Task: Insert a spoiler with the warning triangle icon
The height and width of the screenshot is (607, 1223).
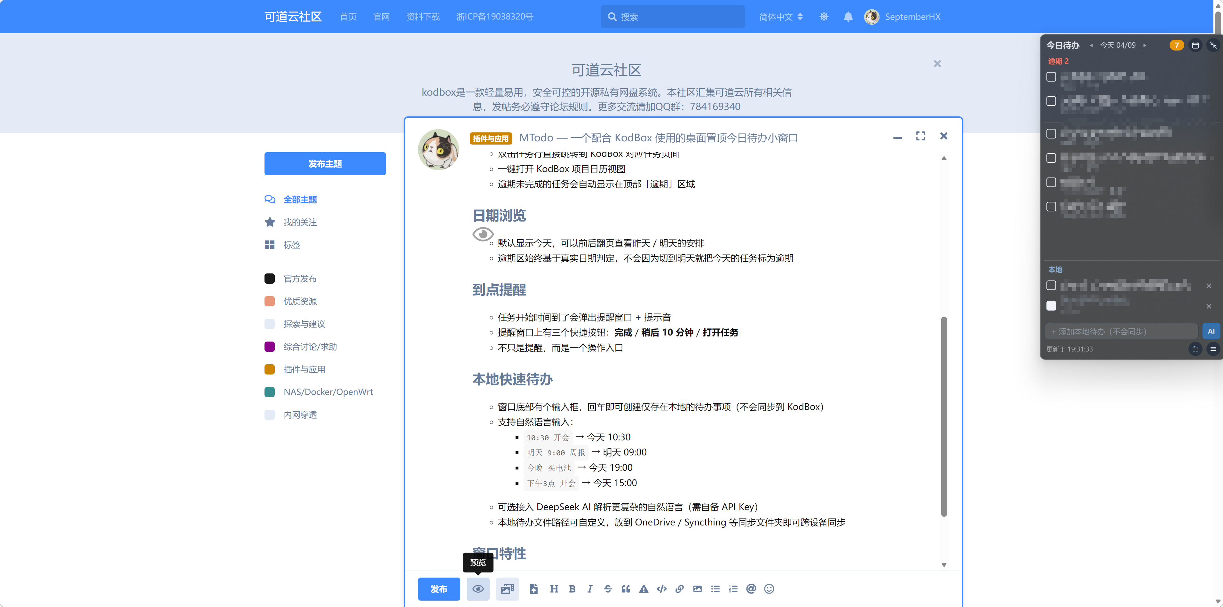Action: (x=644, y=589)
